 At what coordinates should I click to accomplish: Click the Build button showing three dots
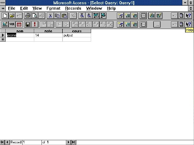157,24
